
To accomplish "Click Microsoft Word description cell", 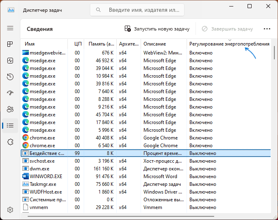I will coord(160,176).
